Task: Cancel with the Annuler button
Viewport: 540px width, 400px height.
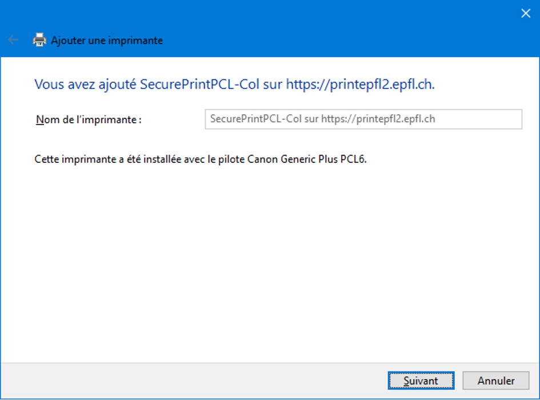Action: coord(496,381)
